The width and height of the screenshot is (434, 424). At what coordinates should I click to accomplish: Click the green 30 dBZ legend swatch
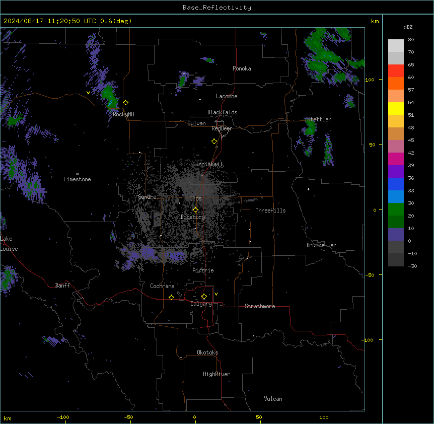click(396, 209)
